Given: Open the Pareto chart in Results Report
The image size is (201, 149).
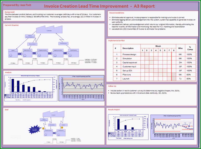Looking at the screenshot, I should pos(128,127).
